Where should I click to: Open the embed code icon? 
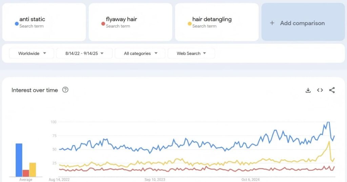pos(320,90)
